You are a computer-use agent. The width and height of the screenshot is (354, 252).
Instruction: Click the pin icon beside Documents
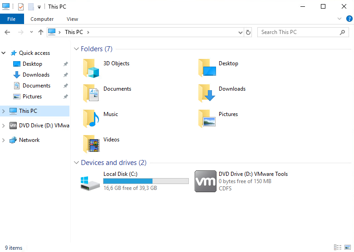[x=66, y=86]
